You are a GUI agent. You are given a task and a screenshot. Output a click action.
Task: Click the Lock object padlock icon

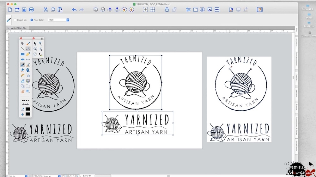167,10
